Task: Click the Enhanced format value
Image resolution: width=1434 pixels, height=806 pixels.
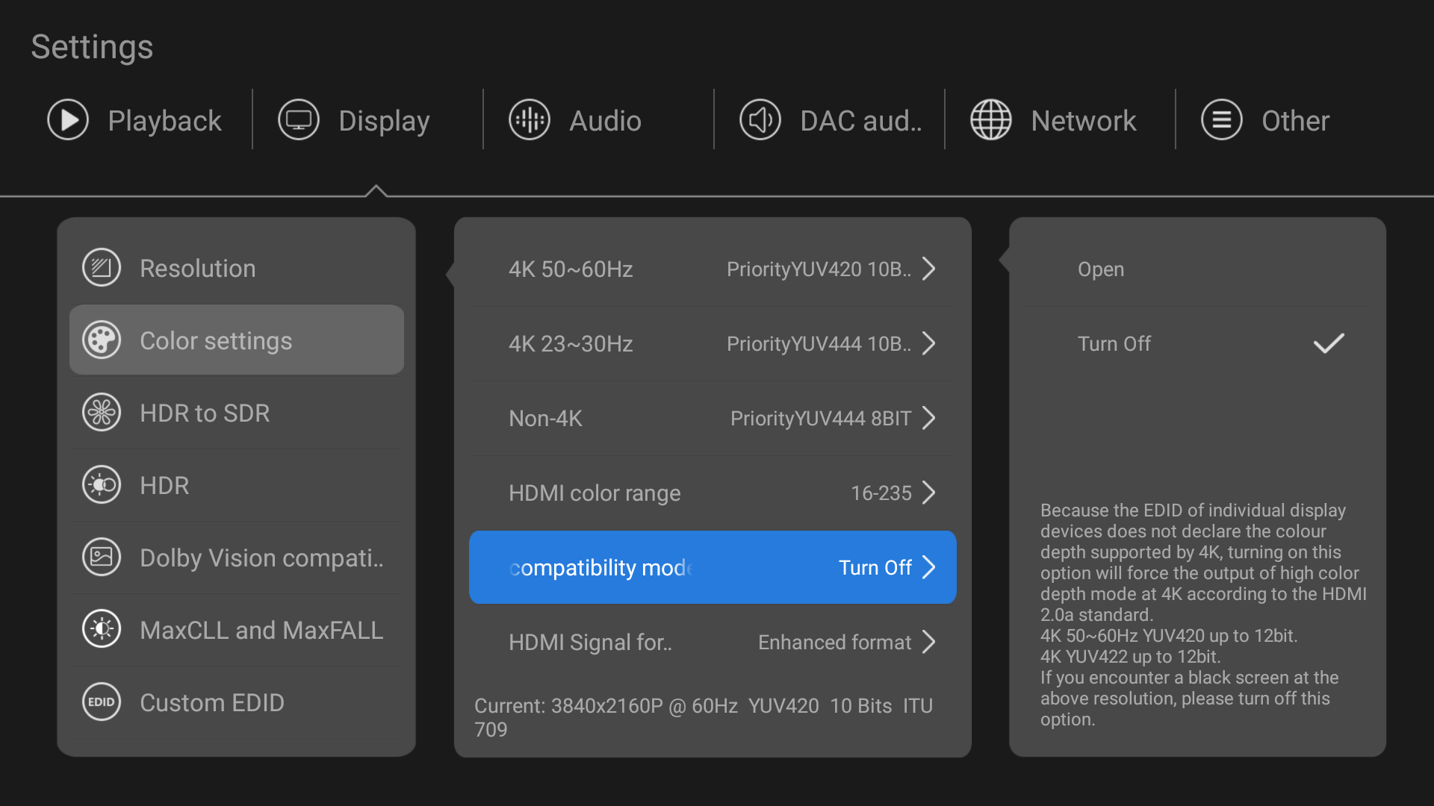Action: coord(834,642)
